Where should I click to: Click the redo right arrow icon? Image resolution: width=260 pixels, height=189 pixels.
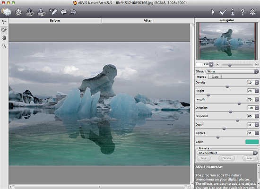tap(73, 12)
